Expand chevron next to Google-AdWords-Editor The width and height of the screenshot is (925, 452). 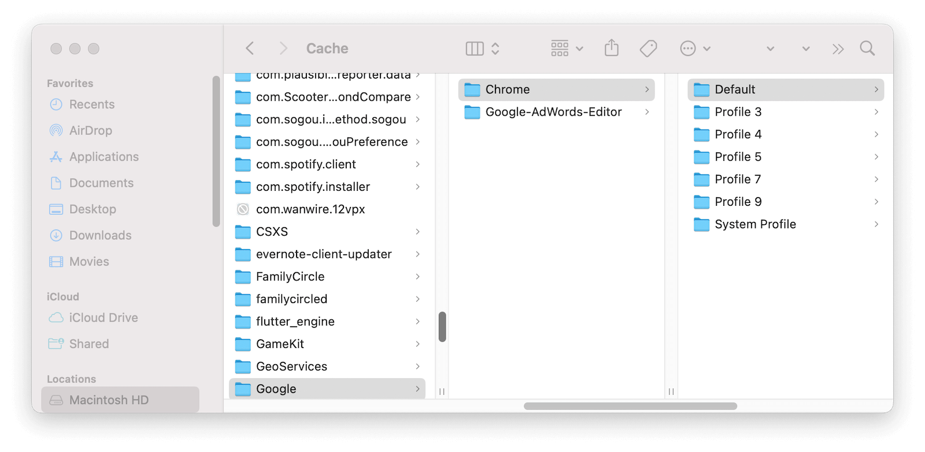click(x=647, y=112)
